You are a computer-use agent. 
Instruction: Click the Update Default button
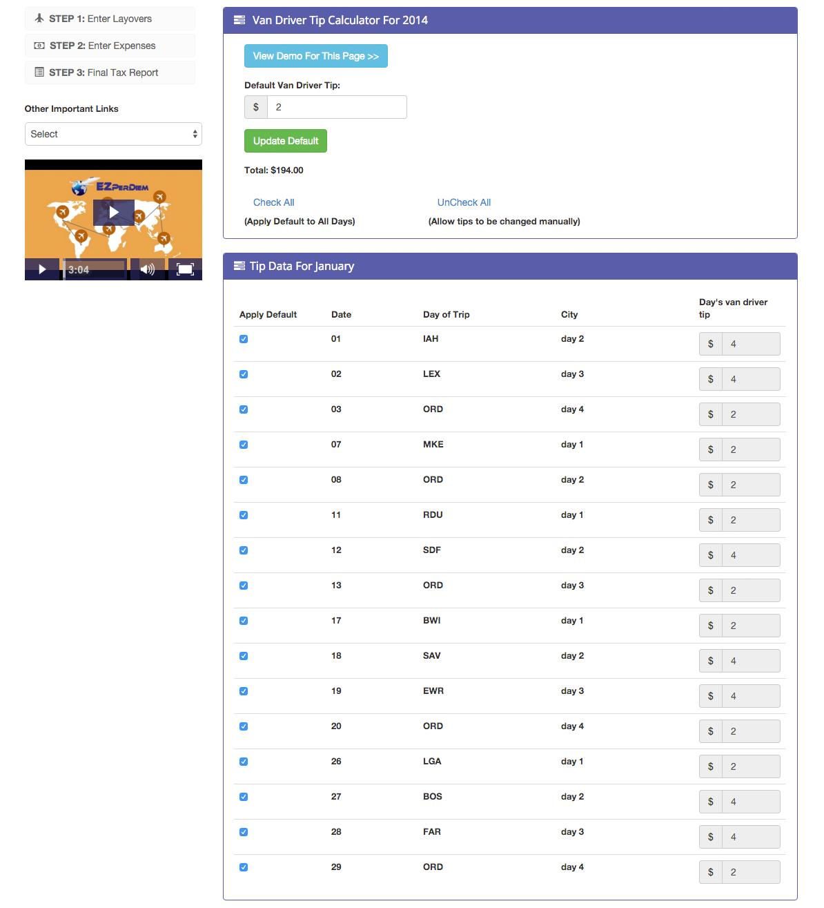pyautogui.click(x=286, y=141)
